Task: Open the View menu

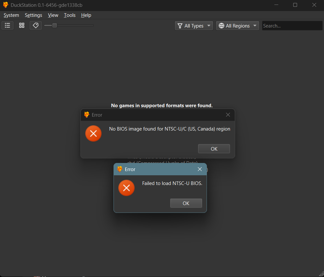Action: point(53,15)
